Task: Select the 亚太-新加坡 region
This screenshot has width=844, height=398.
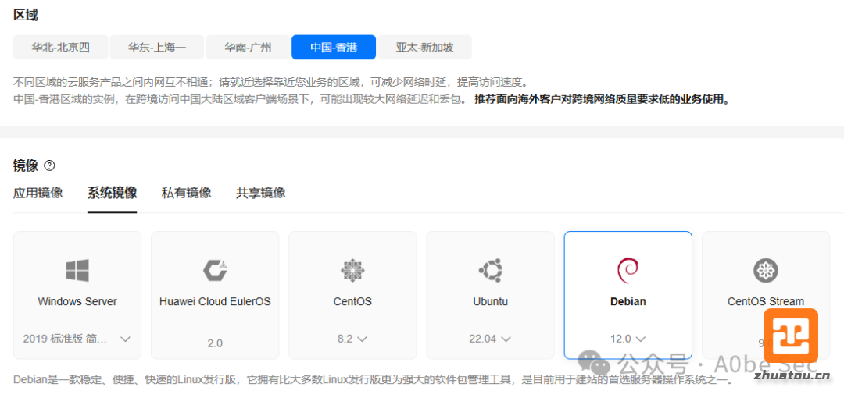Action: (x=424, y=48)
